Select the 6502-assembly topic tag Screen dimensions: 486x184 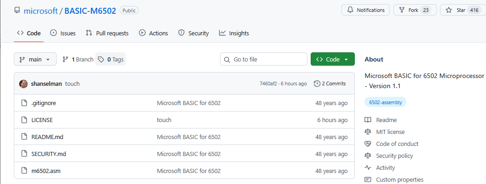(x=385, y=102)
